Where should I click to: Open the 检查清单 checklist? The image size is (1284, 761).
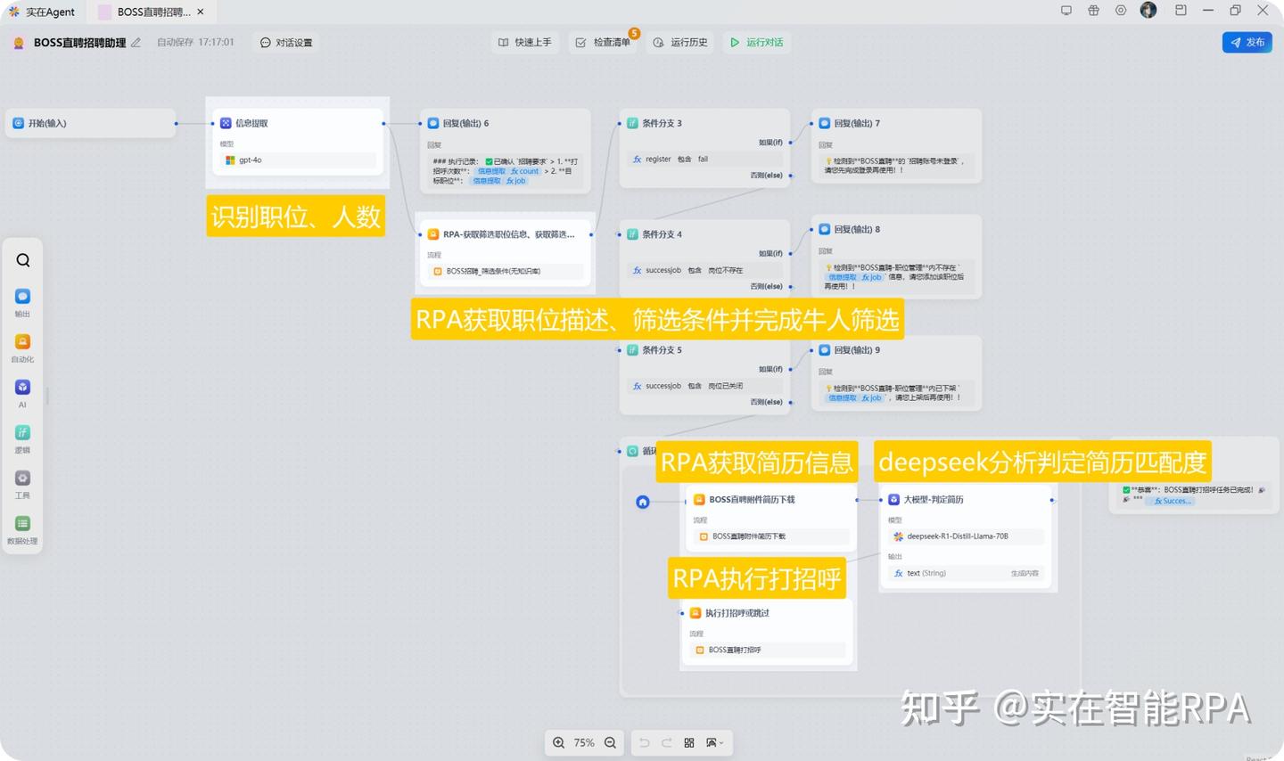pos(603,42)
